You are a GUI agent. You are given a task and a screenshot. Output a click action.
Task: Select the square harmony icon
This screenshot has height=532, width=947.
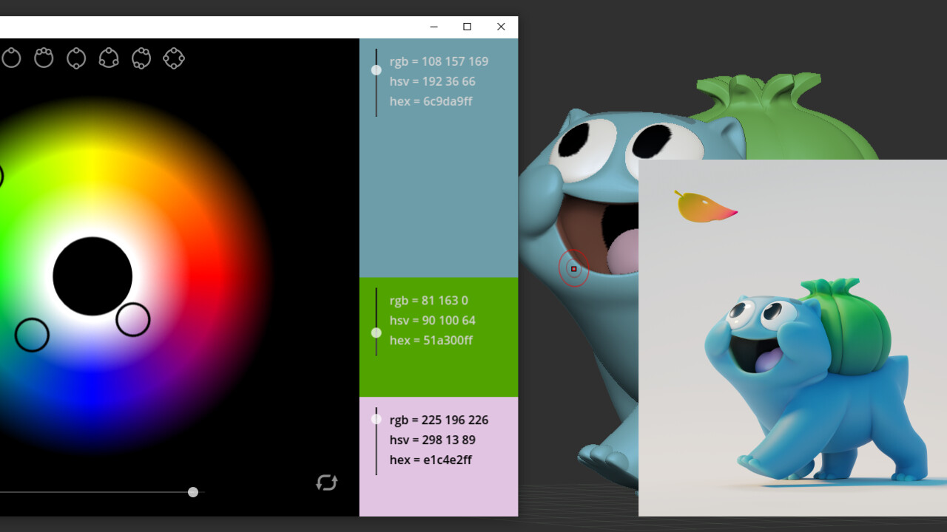click(x=174, y=58)
